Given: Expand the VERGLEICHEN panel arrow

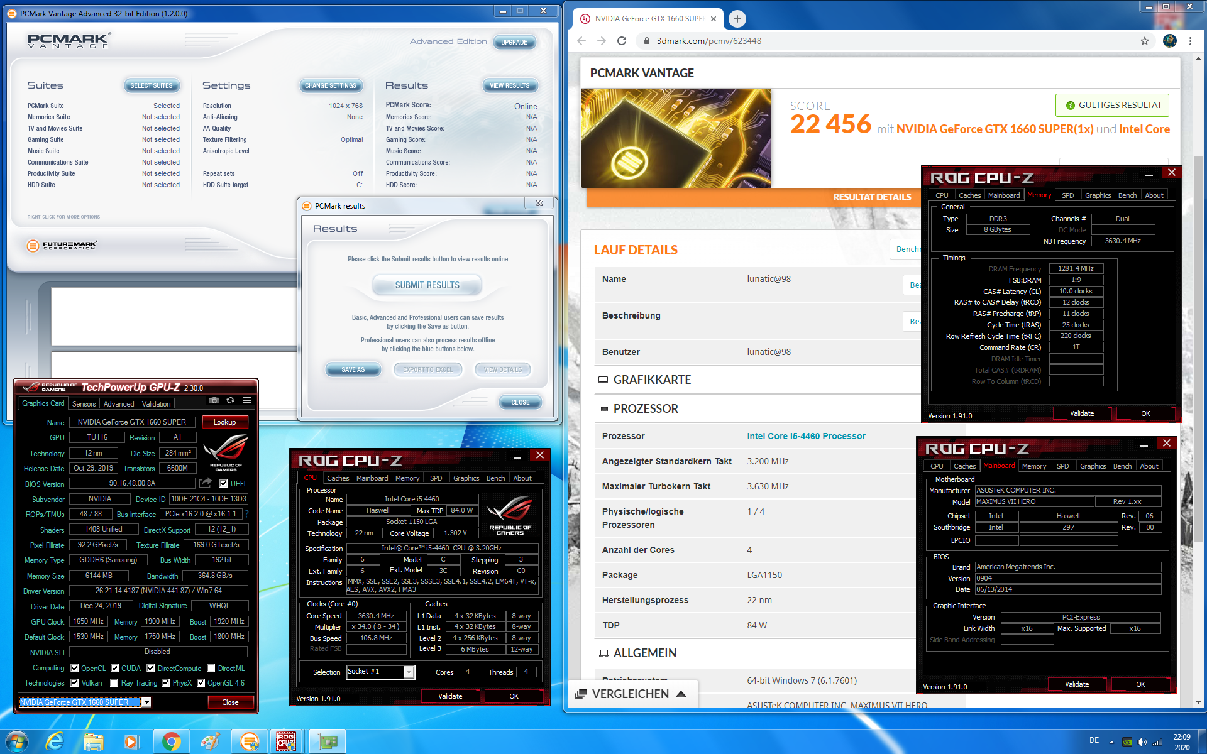Looking at the screenshot, I should pyautogui.click(x=681, y=694).
